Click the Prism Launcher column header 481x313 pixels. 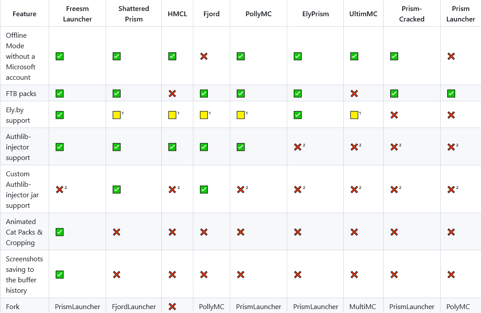coord(460,14)
